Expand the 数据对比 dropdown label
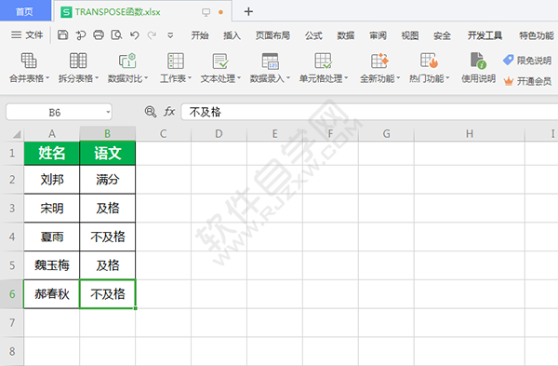 (x=127, y=78)
